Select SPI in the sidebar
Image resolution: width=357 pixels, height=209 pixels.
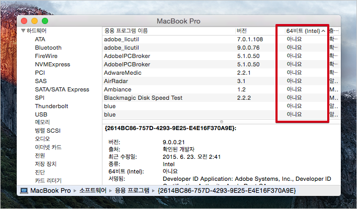(x=40, y=98)
